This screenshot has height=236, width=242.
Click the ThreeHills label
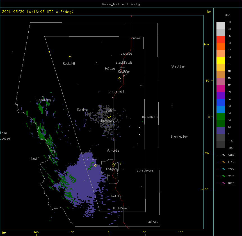[x=150, y=117]
